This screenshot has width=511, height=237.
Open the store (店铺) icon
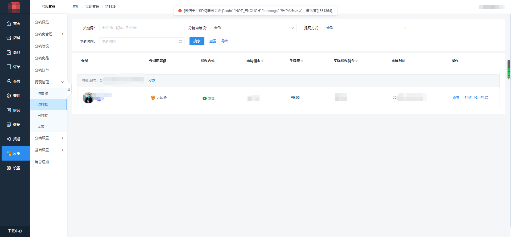9,38
